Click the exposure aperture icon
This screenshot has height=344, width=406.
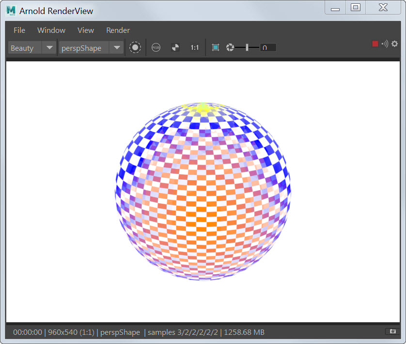point(230,47)
